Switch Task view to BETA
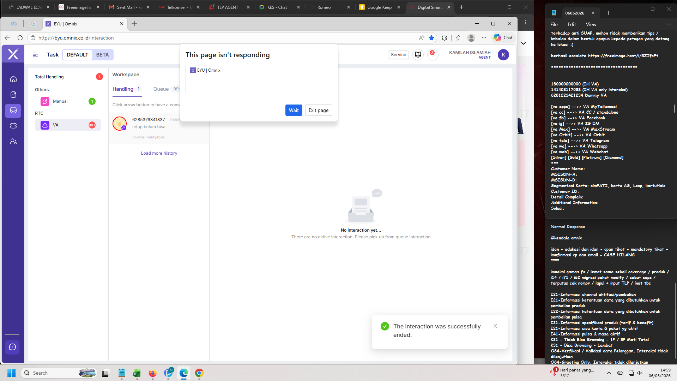Screen dimensions: 677x381 click(x=102, y=55)
